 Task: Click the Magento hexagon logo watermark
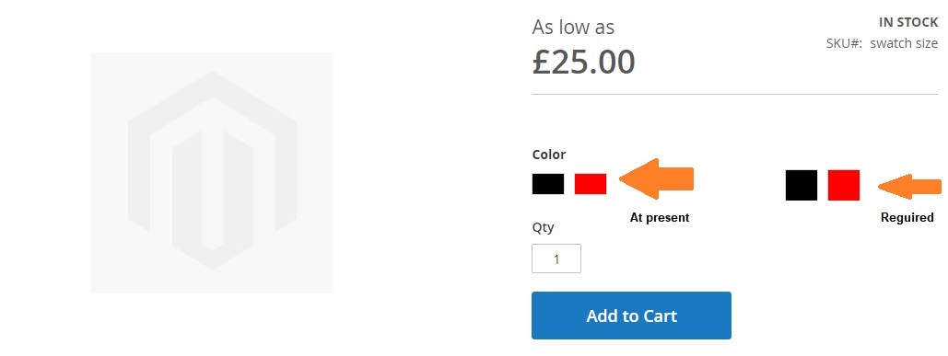[x=212, y=170]
